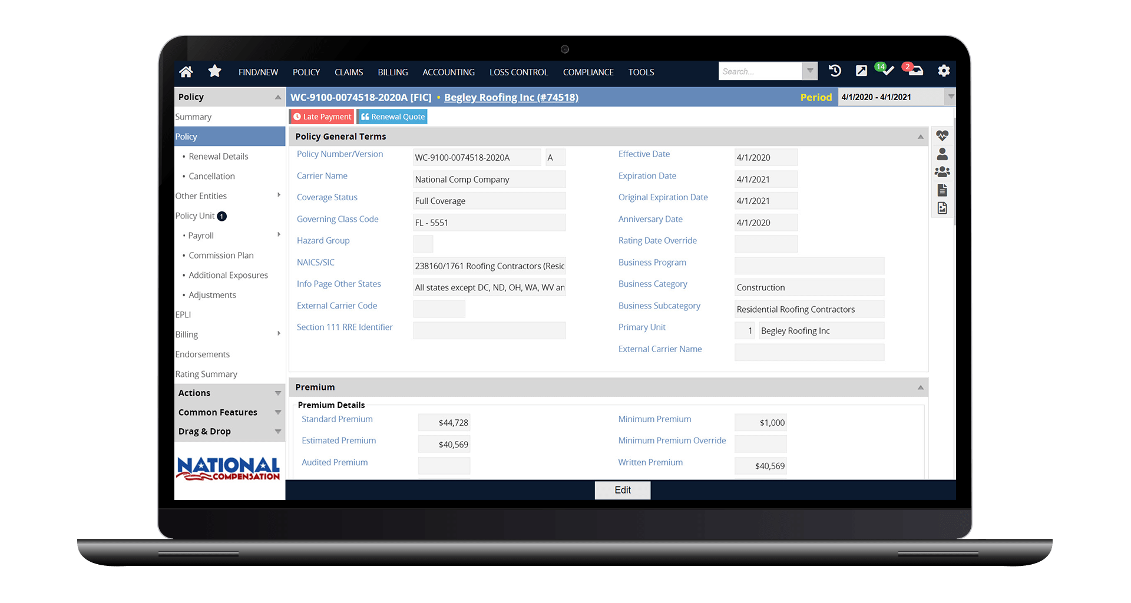Click the Section 111 RRE Identifier field

point(490,330)
